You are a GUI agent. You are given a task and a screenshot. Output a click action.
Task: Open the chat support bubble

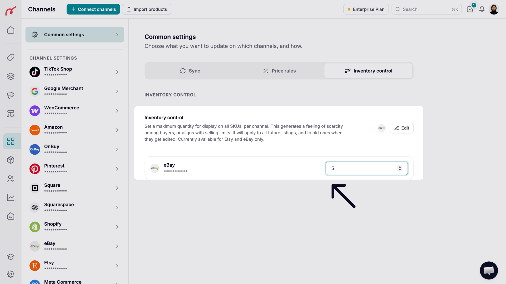(489, 270)
